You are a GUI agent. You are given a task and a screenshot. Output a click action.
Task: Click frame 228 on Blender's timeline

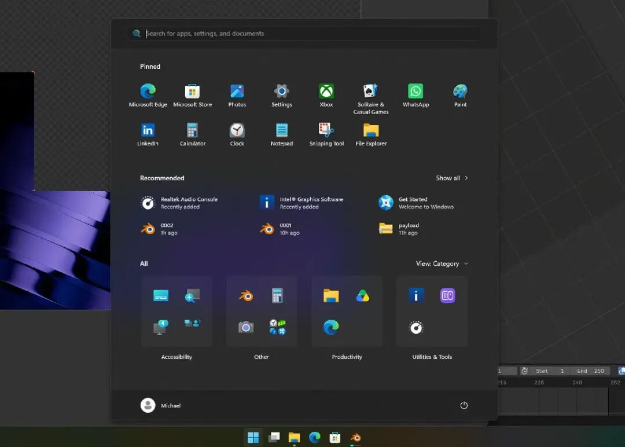539,382
